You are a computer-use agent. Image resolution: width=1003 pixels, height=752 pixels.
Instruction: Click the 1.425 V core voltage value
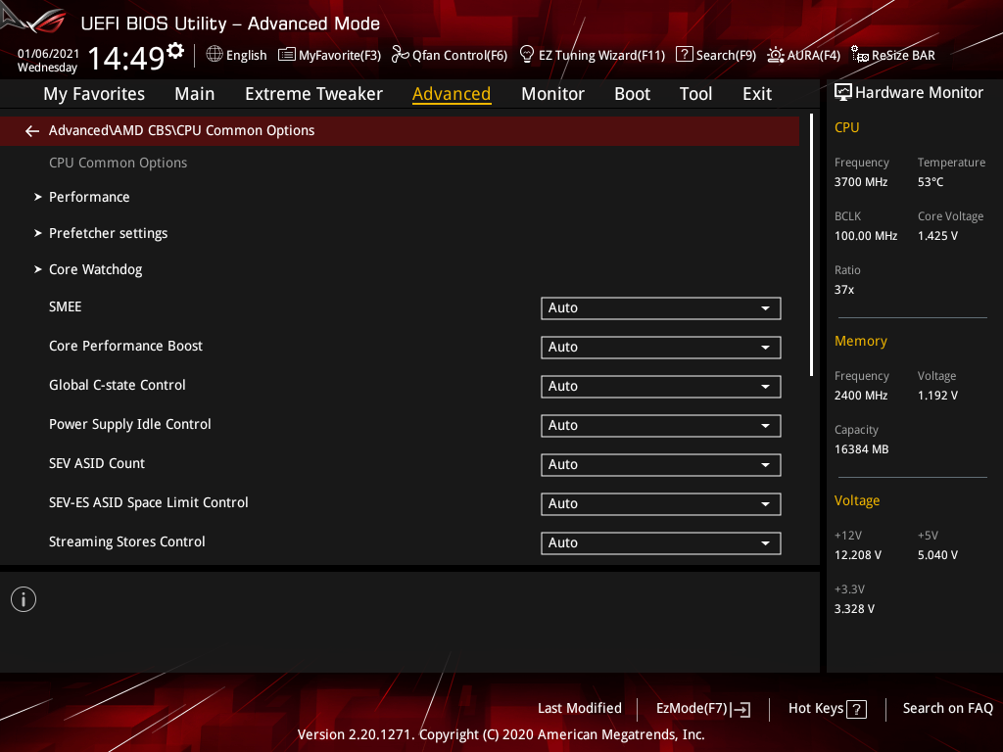[x=937, y=236]
